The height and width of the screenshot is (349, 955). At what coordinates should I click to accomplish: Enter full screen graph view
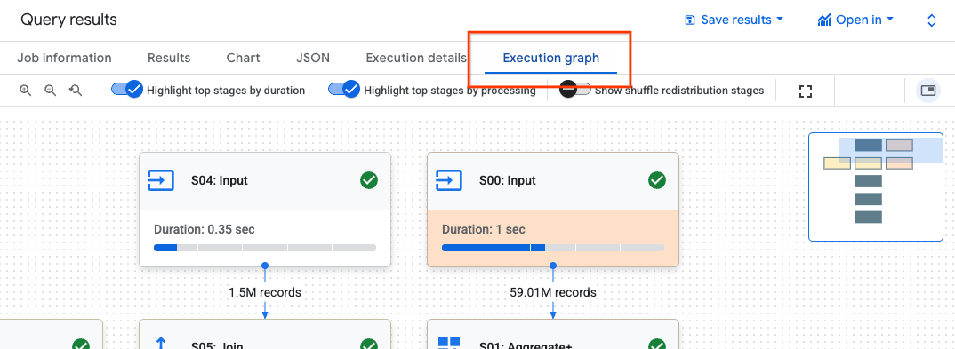pos(806,91)
